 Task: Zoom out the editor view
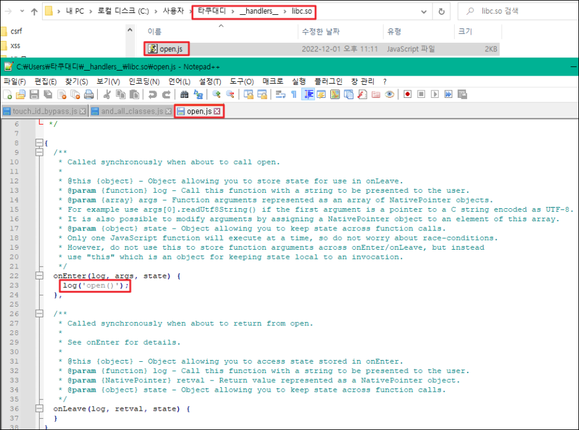[x=230, y=95]
